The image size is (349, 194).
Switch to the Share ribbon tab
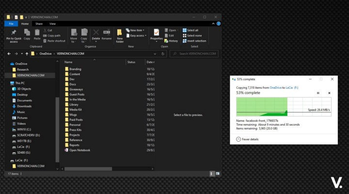coord(39,24)
